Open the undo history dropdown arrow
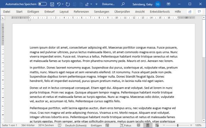Screen dimensions: 206x128 (x=63, y=4)
